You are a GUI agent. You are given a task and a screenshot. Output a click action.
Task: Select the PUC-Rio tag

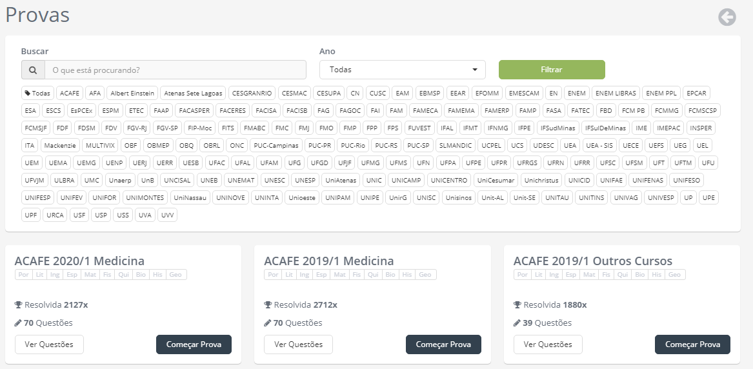[353, 145]
